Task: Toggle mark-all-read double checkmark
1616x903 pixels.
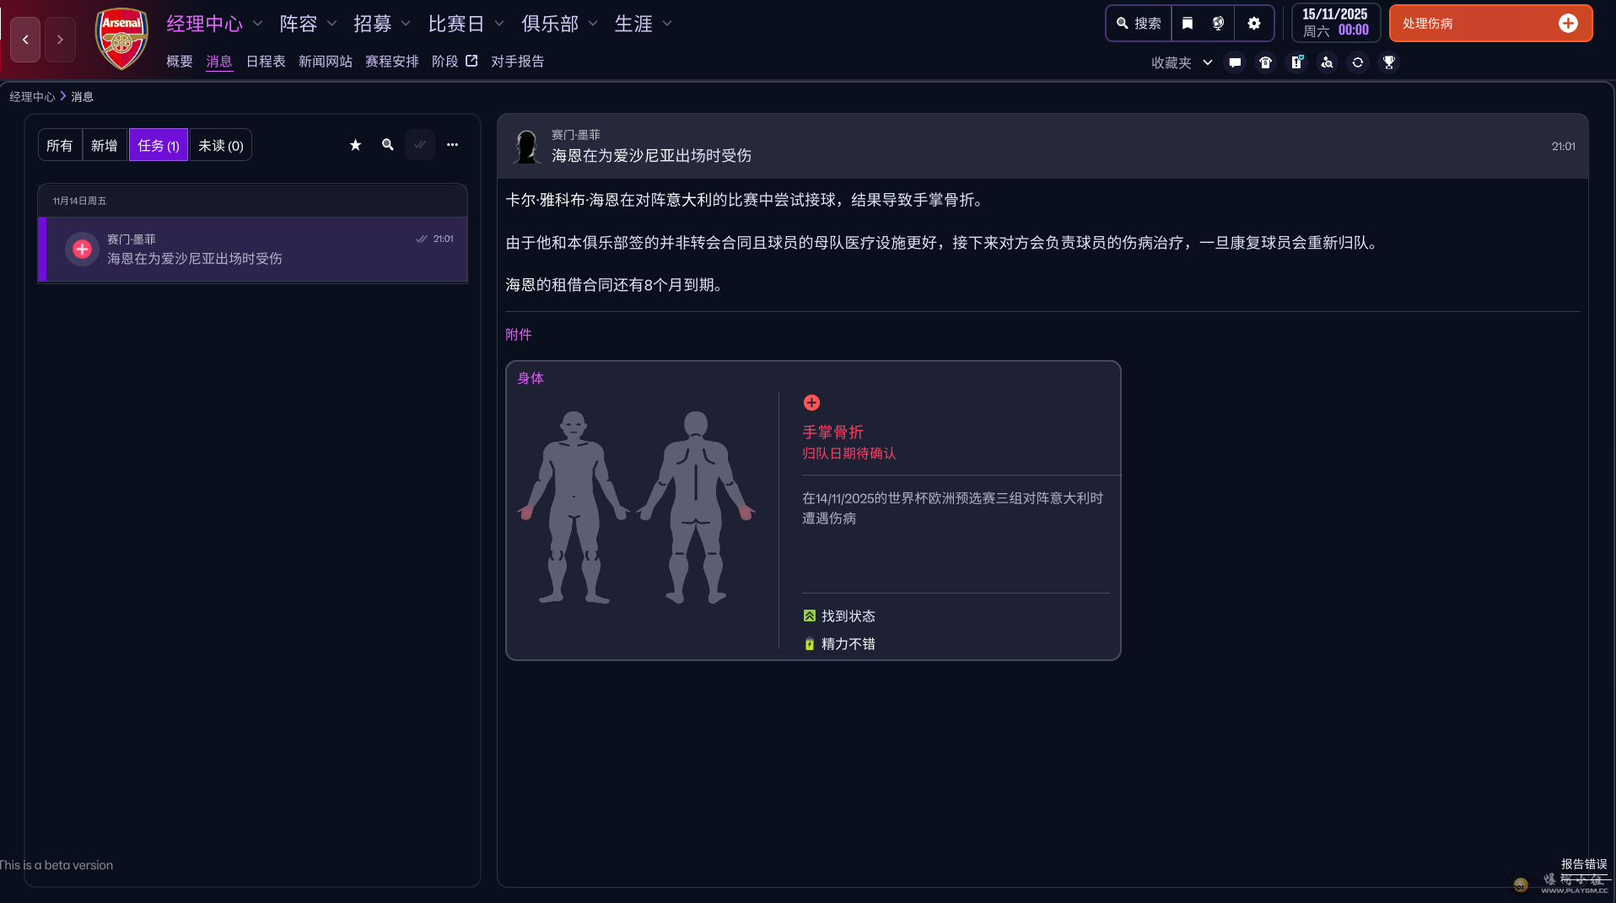Action: (x=419, y=144)
